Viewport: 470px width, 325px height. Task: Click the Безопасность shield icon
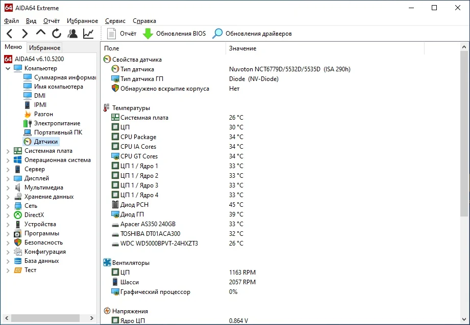tap(18, 242)
